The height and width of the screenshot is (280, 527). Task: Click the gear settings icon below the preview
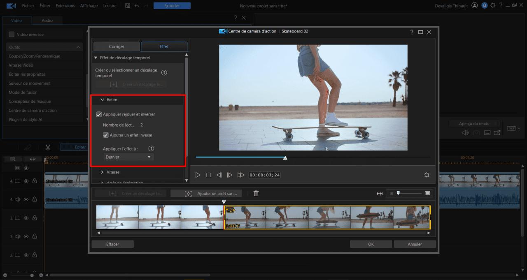(x=427, y=174)
